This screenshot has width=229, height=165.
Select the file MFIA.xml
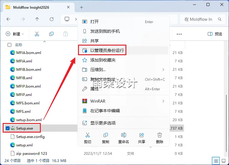[24, 61]
